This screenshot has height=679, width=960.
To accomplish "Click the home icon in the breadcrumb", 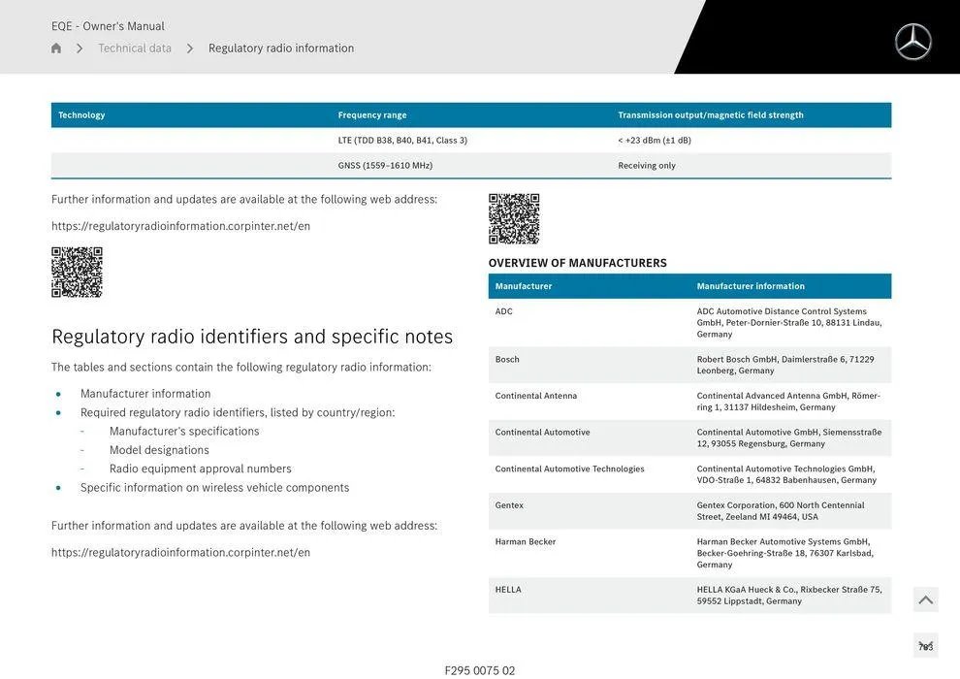I will pyautogui.click(x=55, y=47).
